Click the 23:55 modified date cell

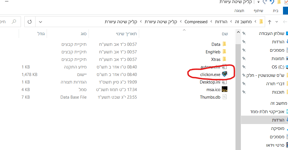(117, 97)
